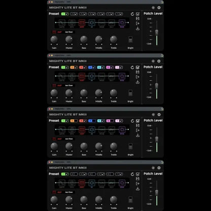Screen dimensions: 211x211
Task: Switch to the orange preset 2 slot in the second window
Action: [x=72, y=67]
